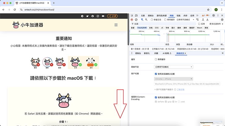Image resolution: width=225 pixels, height=126 pixels.
Task: Open Chrome's three-dot menu
Action: pyautogui.click(x=222, y=10)
